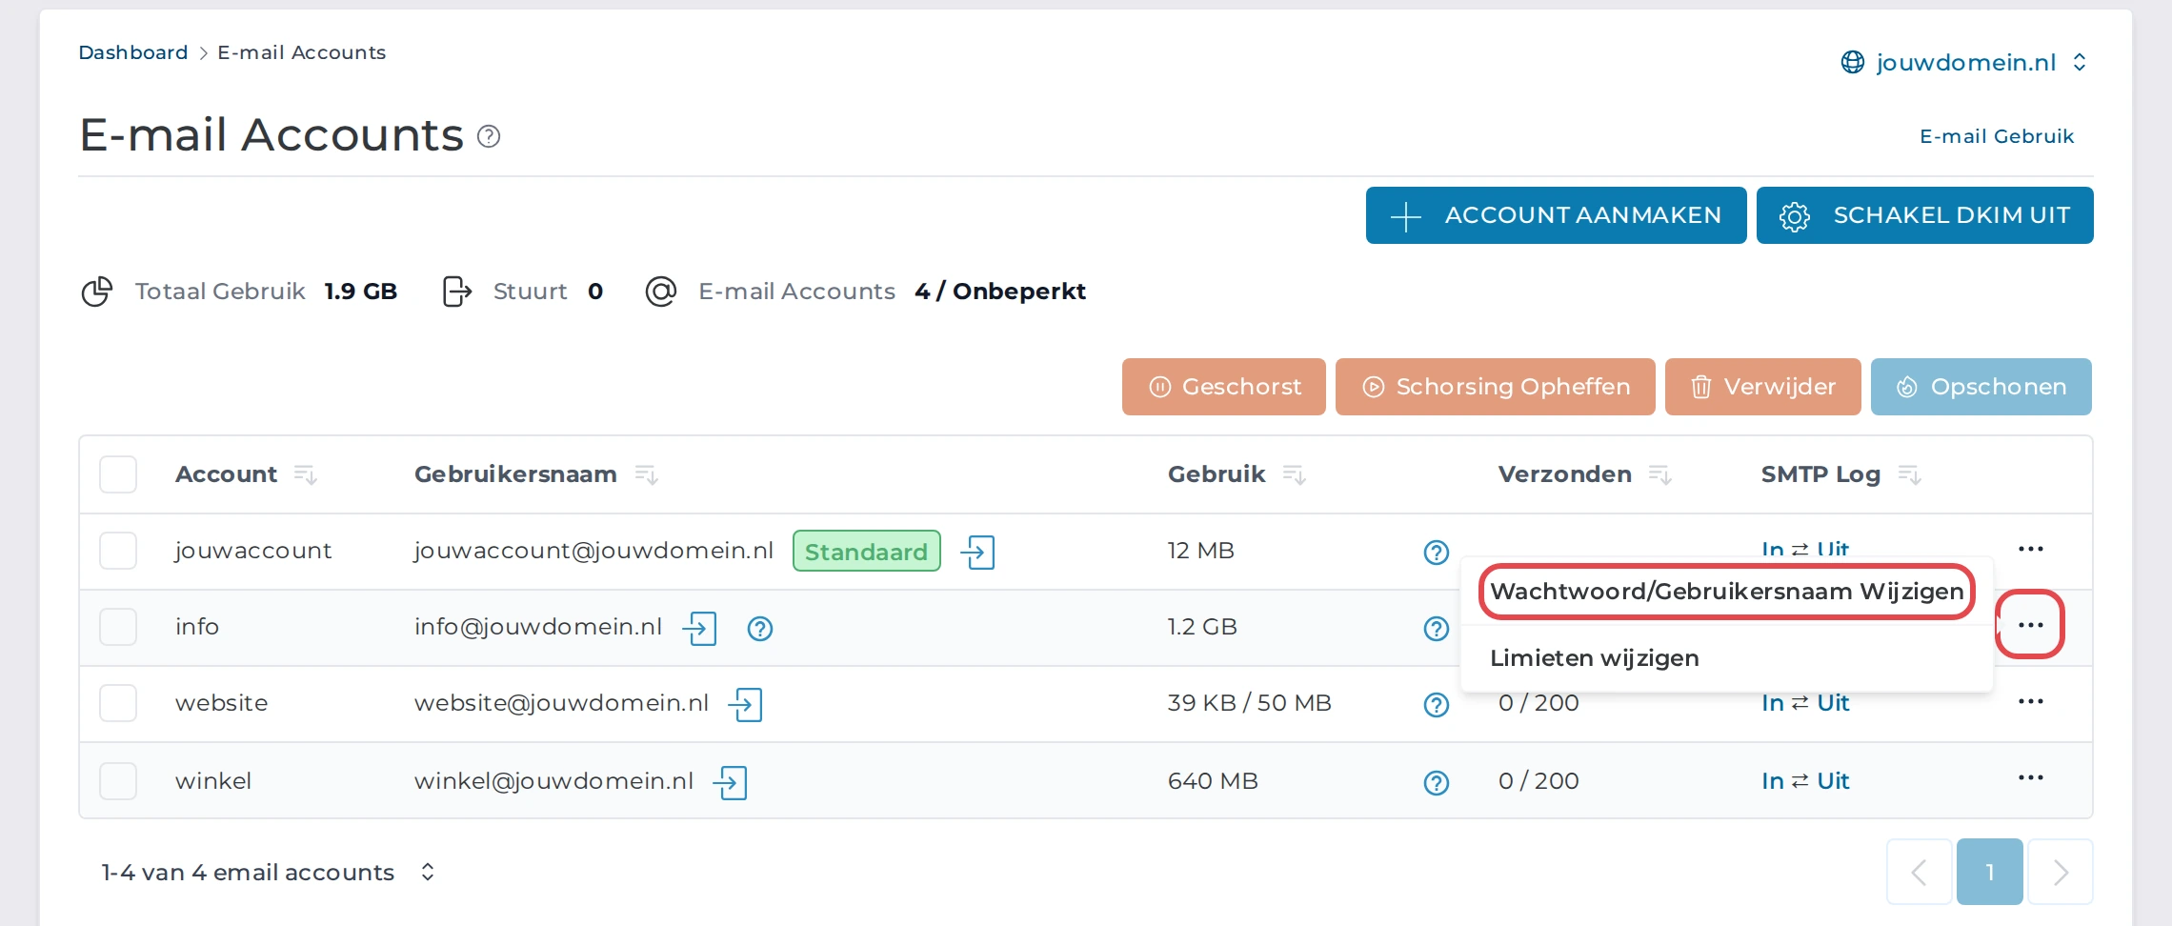
Task: Click usage help icon in jouwaccount row
Action: tap(1437, 553)
